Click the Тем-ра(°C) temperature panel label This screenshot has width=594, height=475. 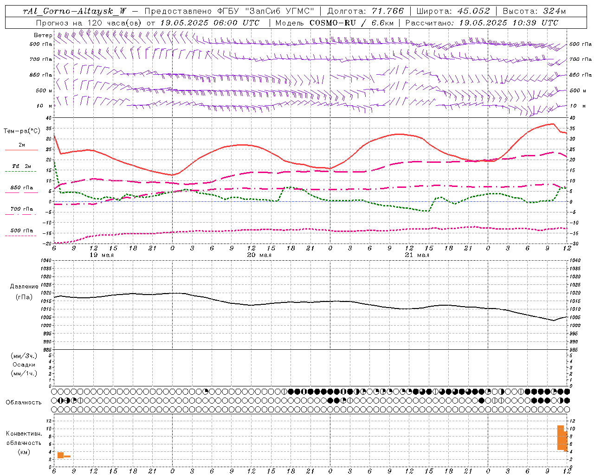(22, 131)
